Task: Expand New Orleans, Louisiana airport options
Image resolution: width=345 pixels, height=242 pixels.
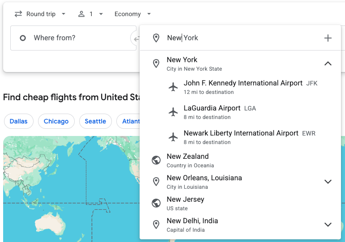Action: click(328, 182)
